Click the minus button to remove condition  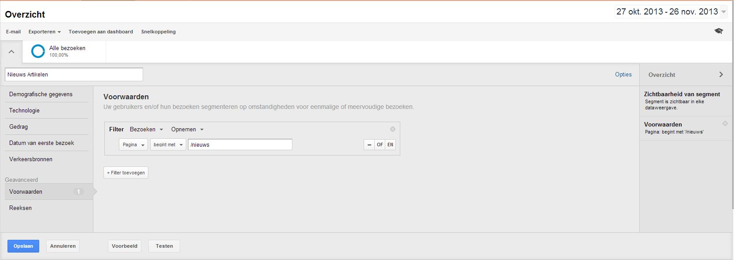point(369,144)
